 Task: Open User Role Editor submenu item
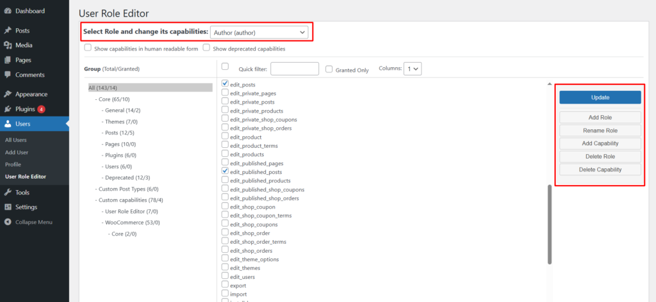pyautogui.click(x=26, y=177)
